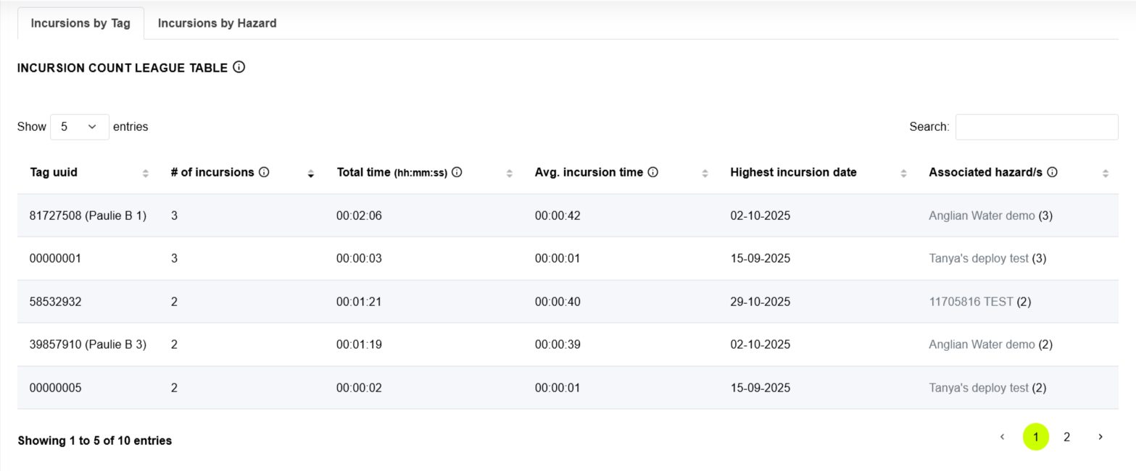1136x471 pixels.
Task: Click sort arrows for Total time column
Action: coord(509,173)
